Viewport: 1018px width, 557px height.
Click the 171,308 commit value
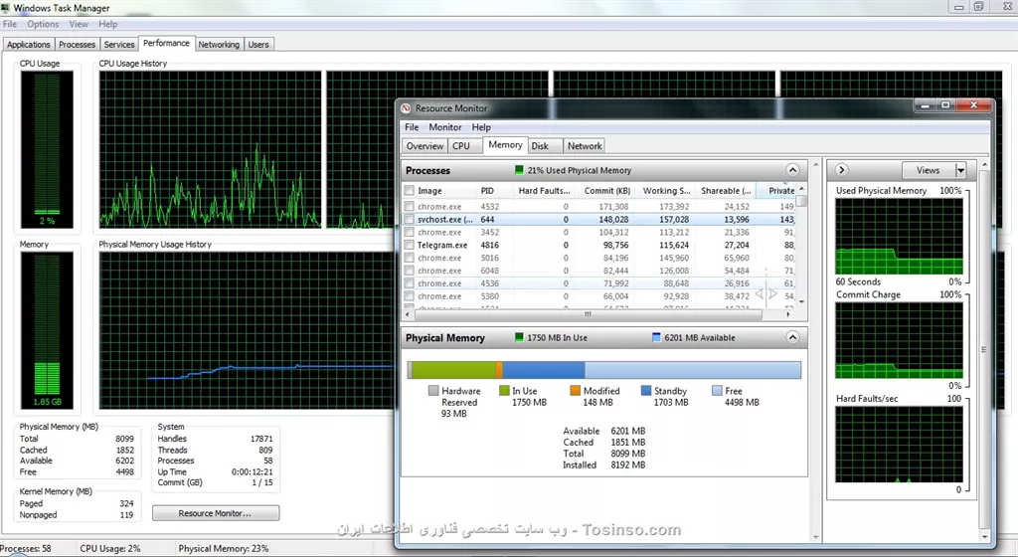pos(613,207)
